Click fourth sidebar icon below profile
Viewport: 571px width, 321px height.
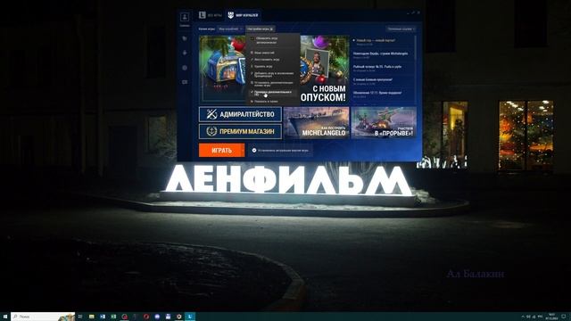click(185, 82)
